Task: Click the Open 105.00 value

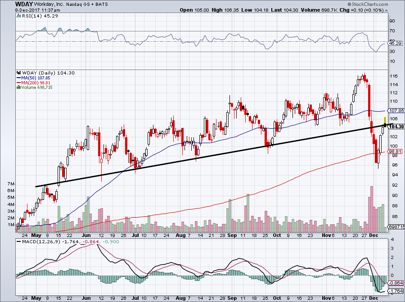Action: coord(194,10)
